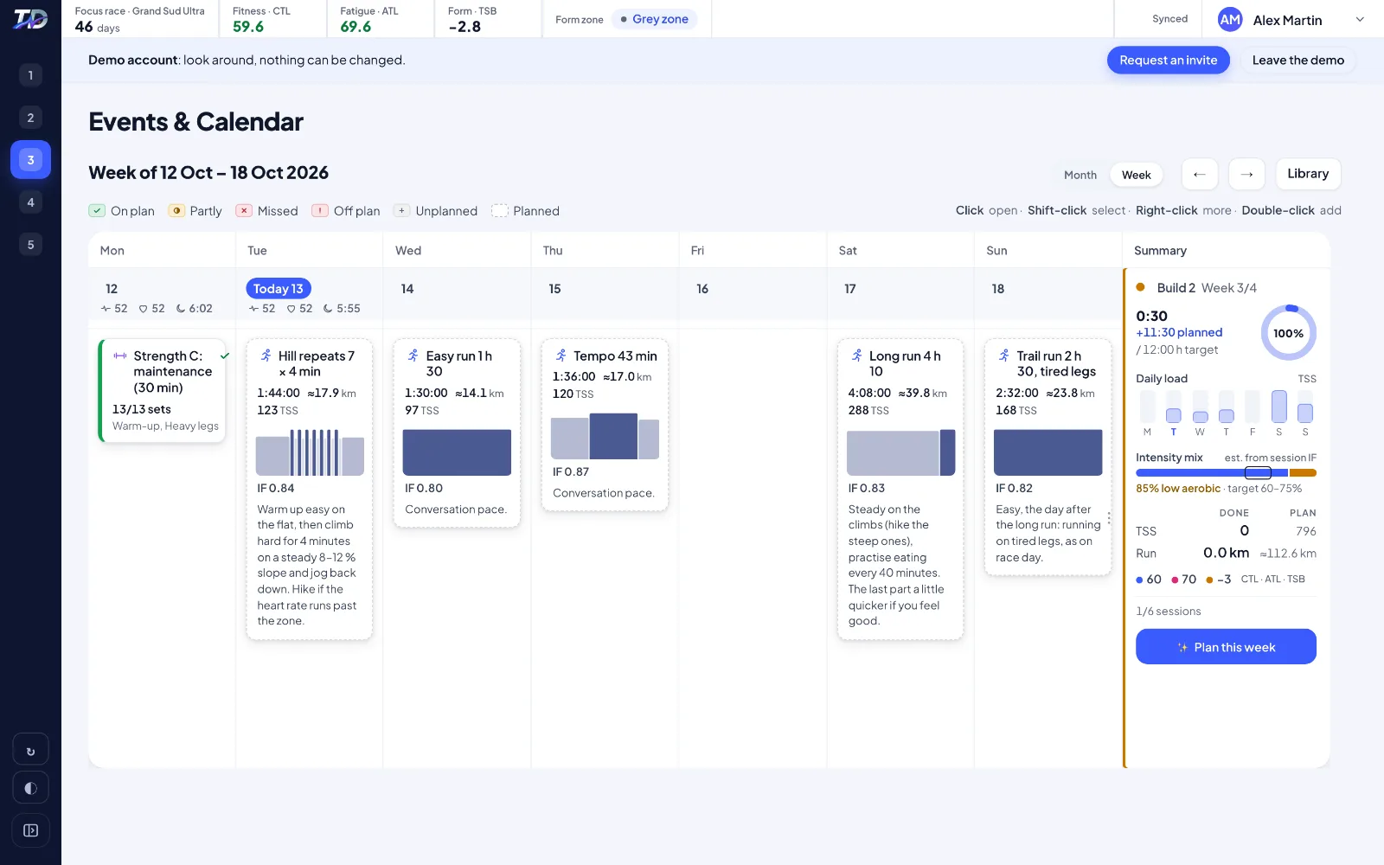Click '1/6 sessions' text
This screenshot has width=1384, height=865.
pos(1168,612)
